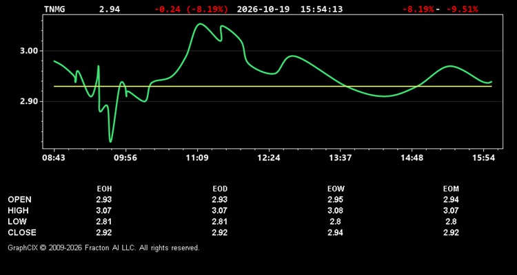Screen dimensions: 517x275
Task: Click the GraphCIX copyright notice
Action: point(103,247)
